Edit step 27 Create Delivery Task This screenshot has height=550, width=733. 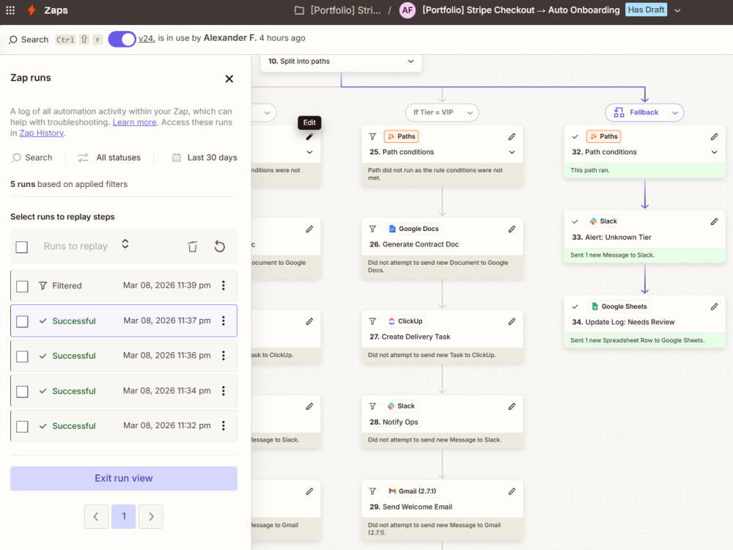pos(512,321)
